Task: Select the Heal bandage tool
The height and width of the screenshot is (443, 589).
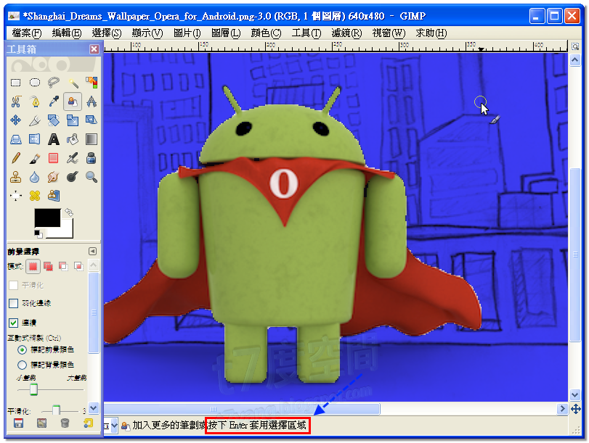Action: [x=35, y=196]
